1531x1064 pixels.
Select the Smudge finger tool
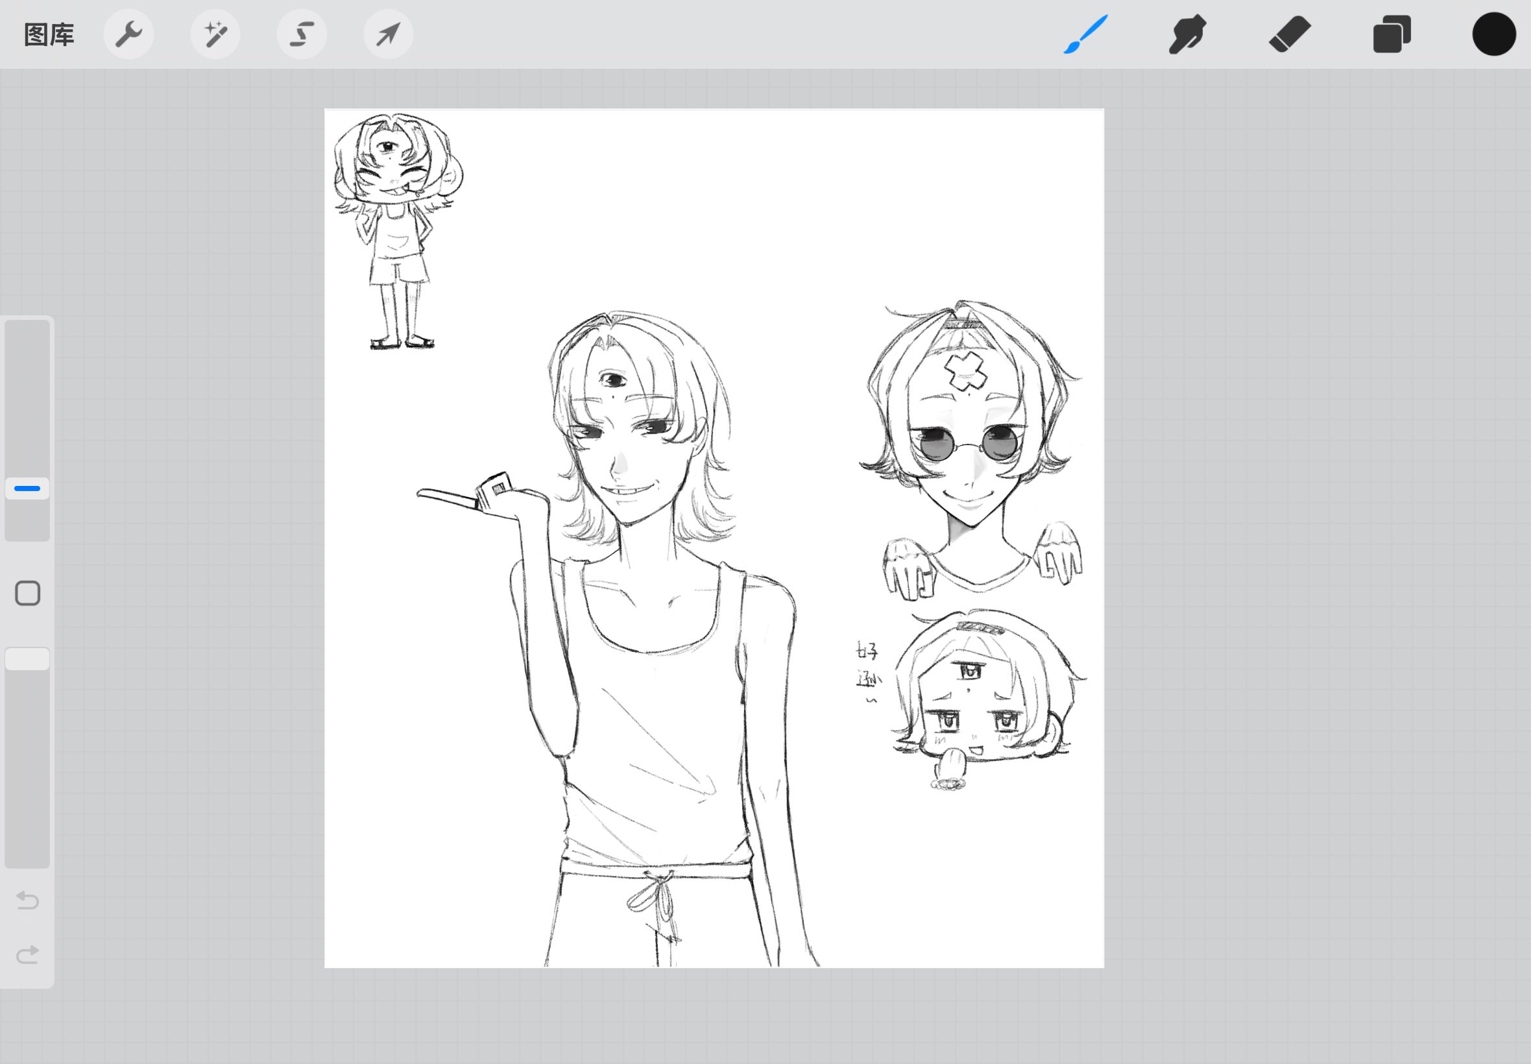tap(1187, 34)
